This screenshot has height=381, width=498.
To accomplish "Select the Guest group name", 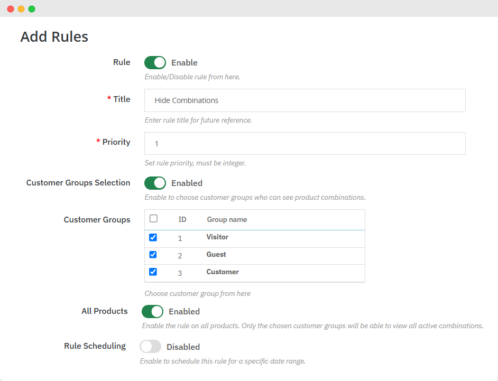I will (x=216, y=255).
